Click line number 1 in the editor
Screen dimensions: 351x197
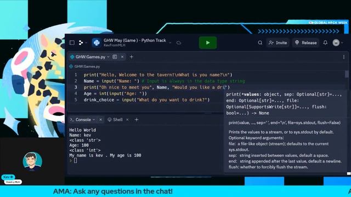coord(76,74)
